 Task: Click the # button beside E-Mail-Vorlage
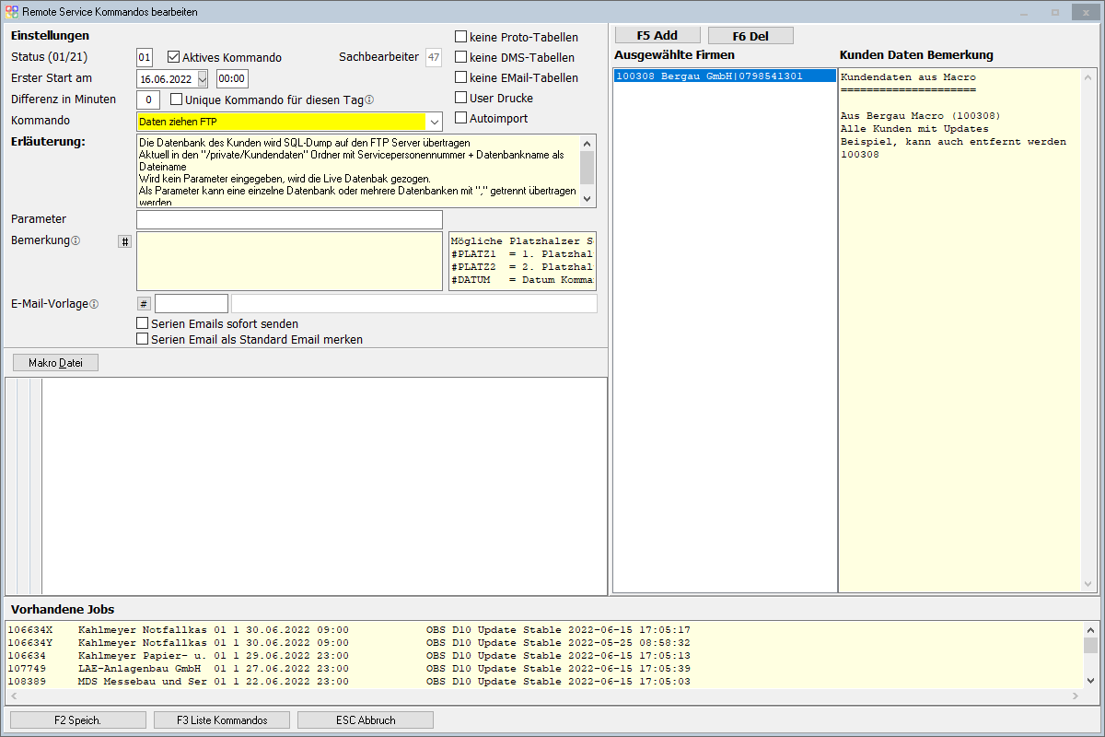click(144, 304)
